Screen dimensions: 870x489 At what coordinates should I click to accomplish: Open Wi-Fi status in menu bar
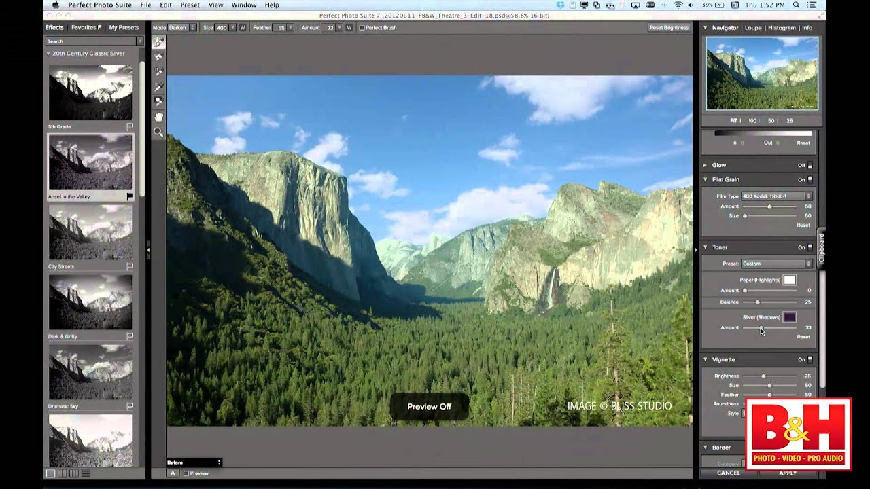pyautogui.click(x=678, y=5)
